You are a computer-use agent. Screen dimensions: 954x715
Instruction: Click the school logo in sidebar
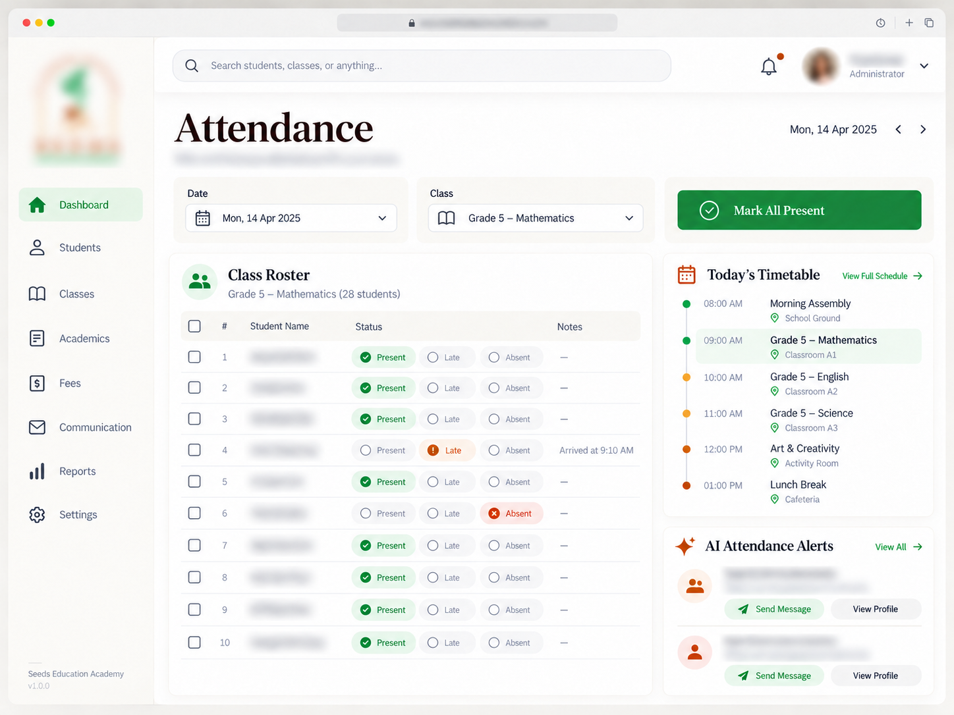77,110
